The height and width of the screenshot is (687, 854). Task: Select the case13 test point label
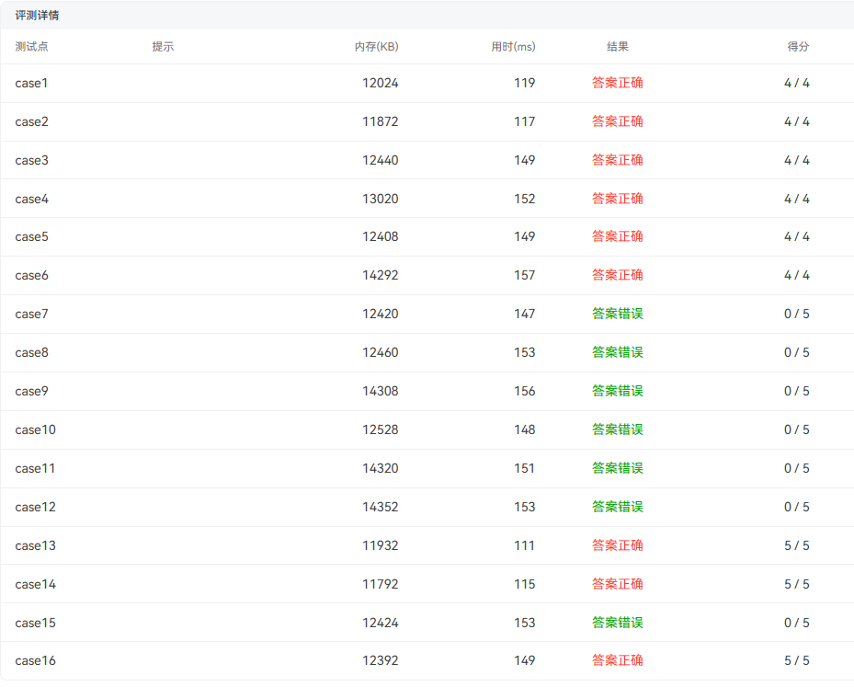coord(36,545)
